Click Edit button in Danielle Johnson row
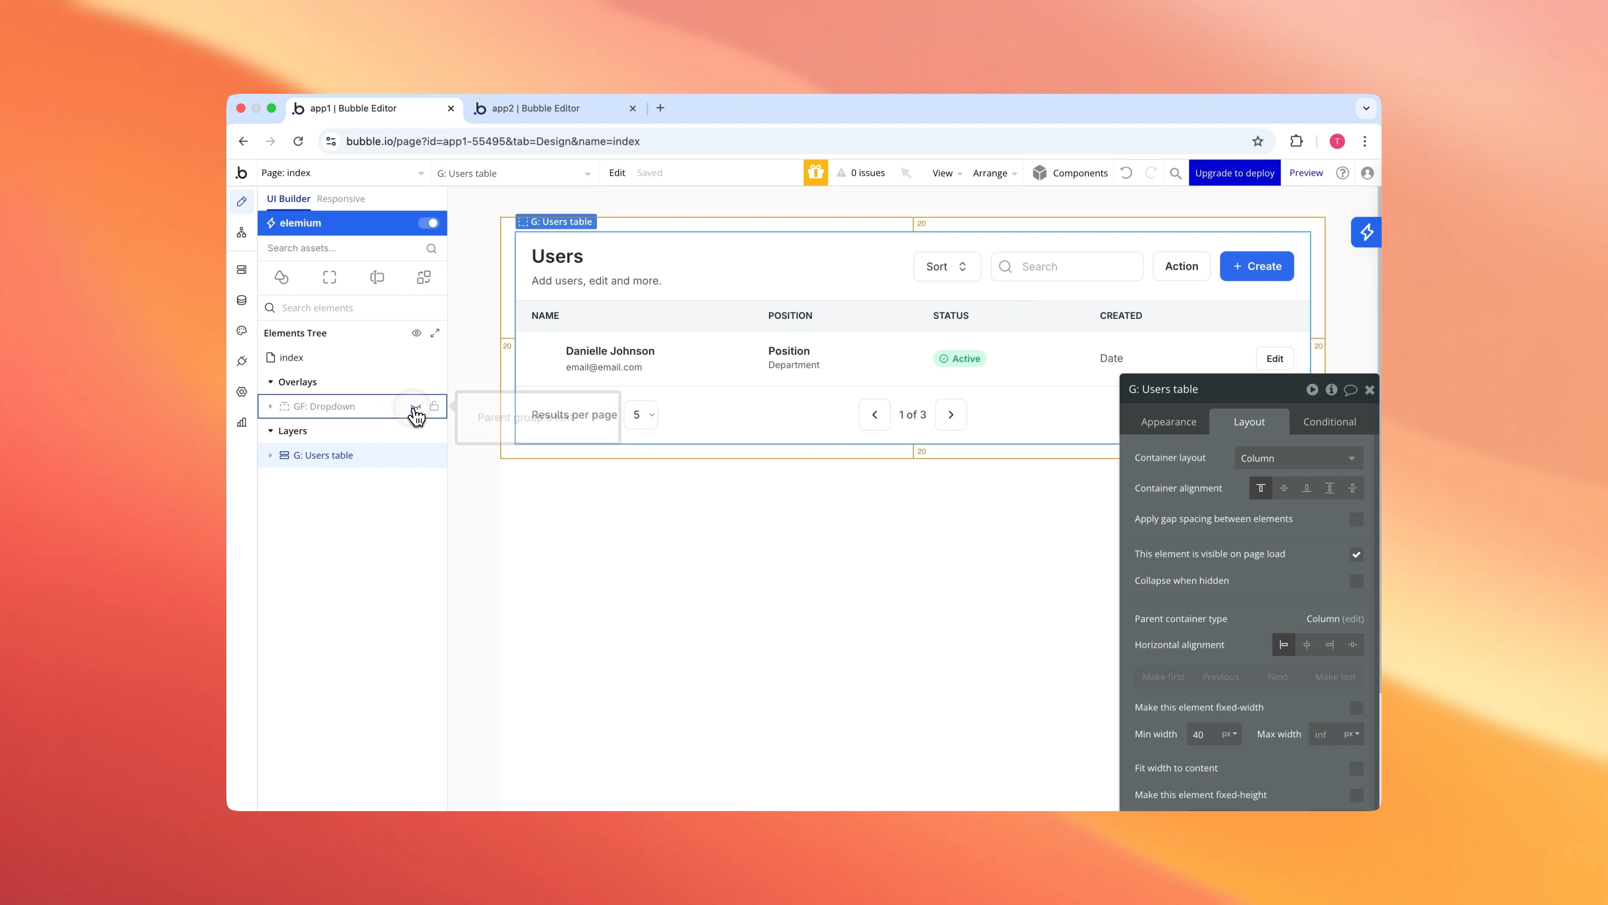This screenshot has height=905, width=1608. [x=1274, y=359]
